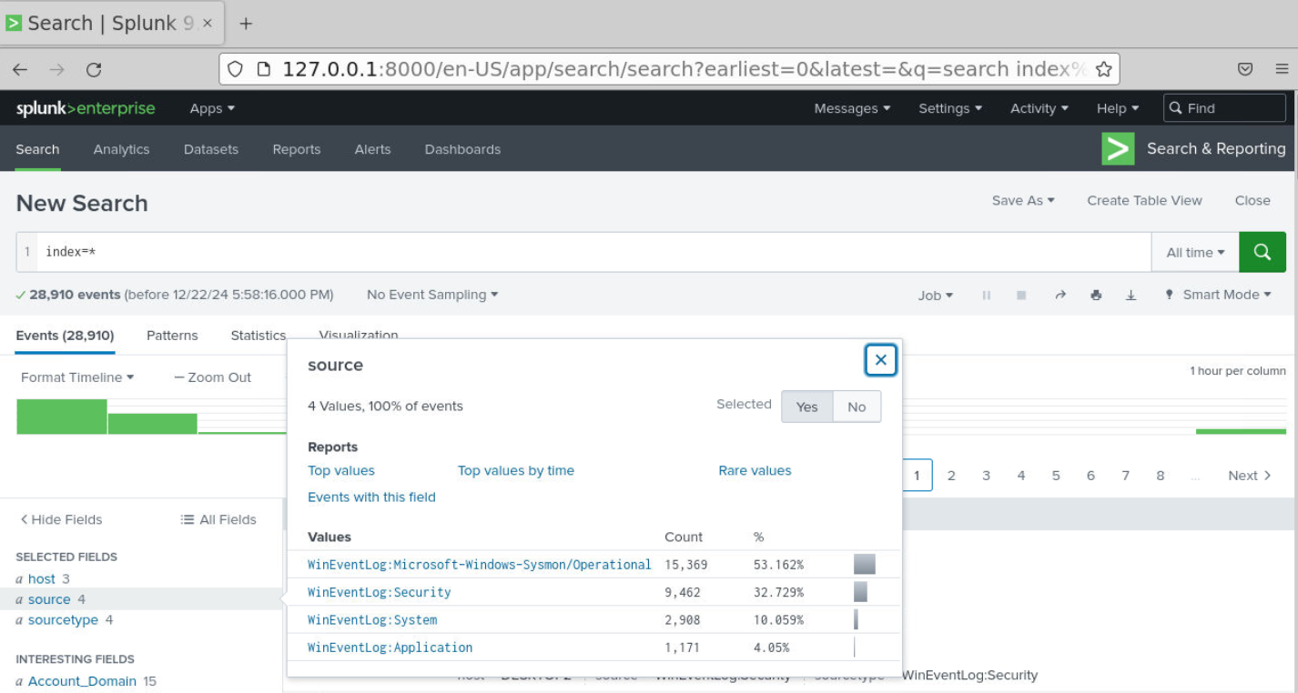The height and width of the screenshot is (693, 1298).
Task: Bookmark this page with star icon
Action: click(1103, 69)
